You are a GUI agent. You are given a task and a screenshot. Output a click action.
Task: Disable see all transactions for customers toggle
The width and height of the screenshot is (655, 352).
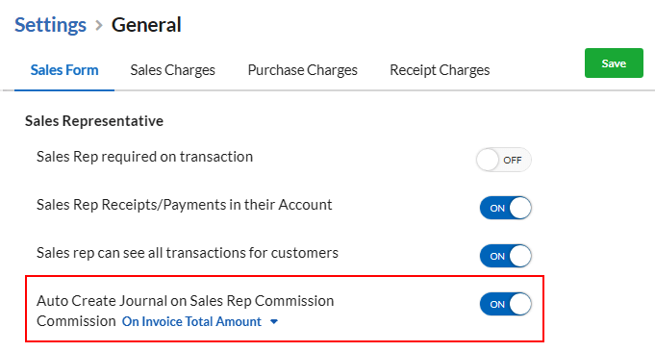click(506, 256)
